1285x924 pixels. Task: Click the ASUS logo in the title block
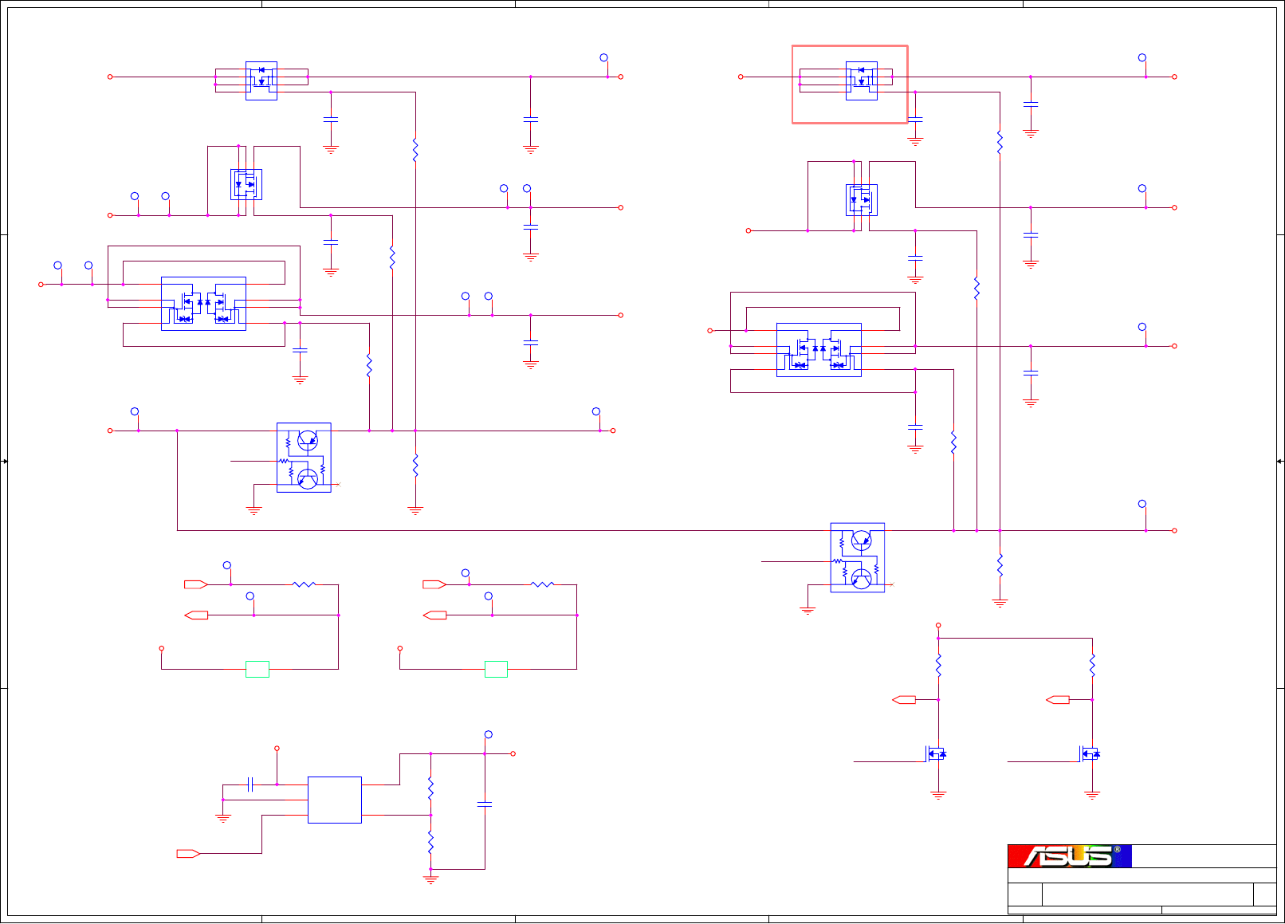1070,856
